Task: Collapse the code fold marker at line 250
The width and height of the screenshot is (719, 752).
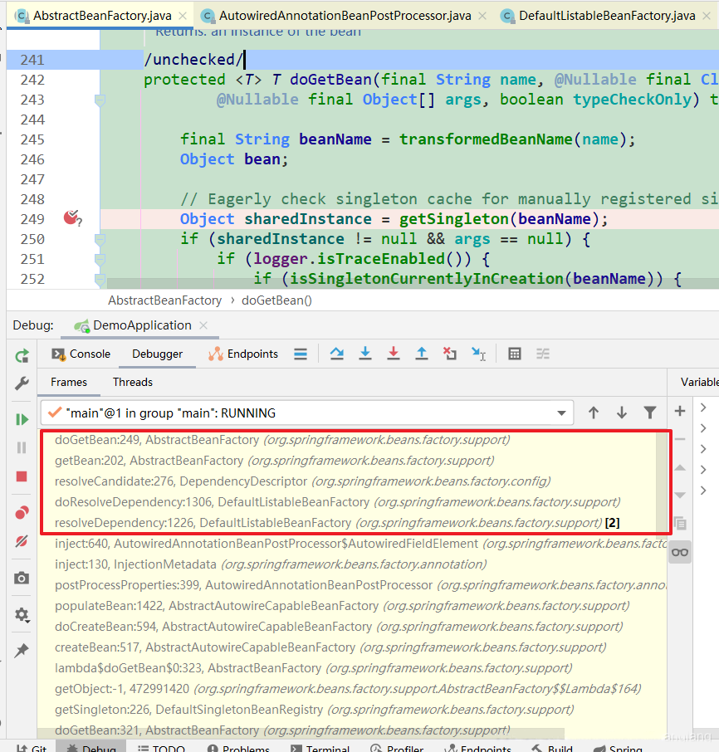Action: [100, 239]
